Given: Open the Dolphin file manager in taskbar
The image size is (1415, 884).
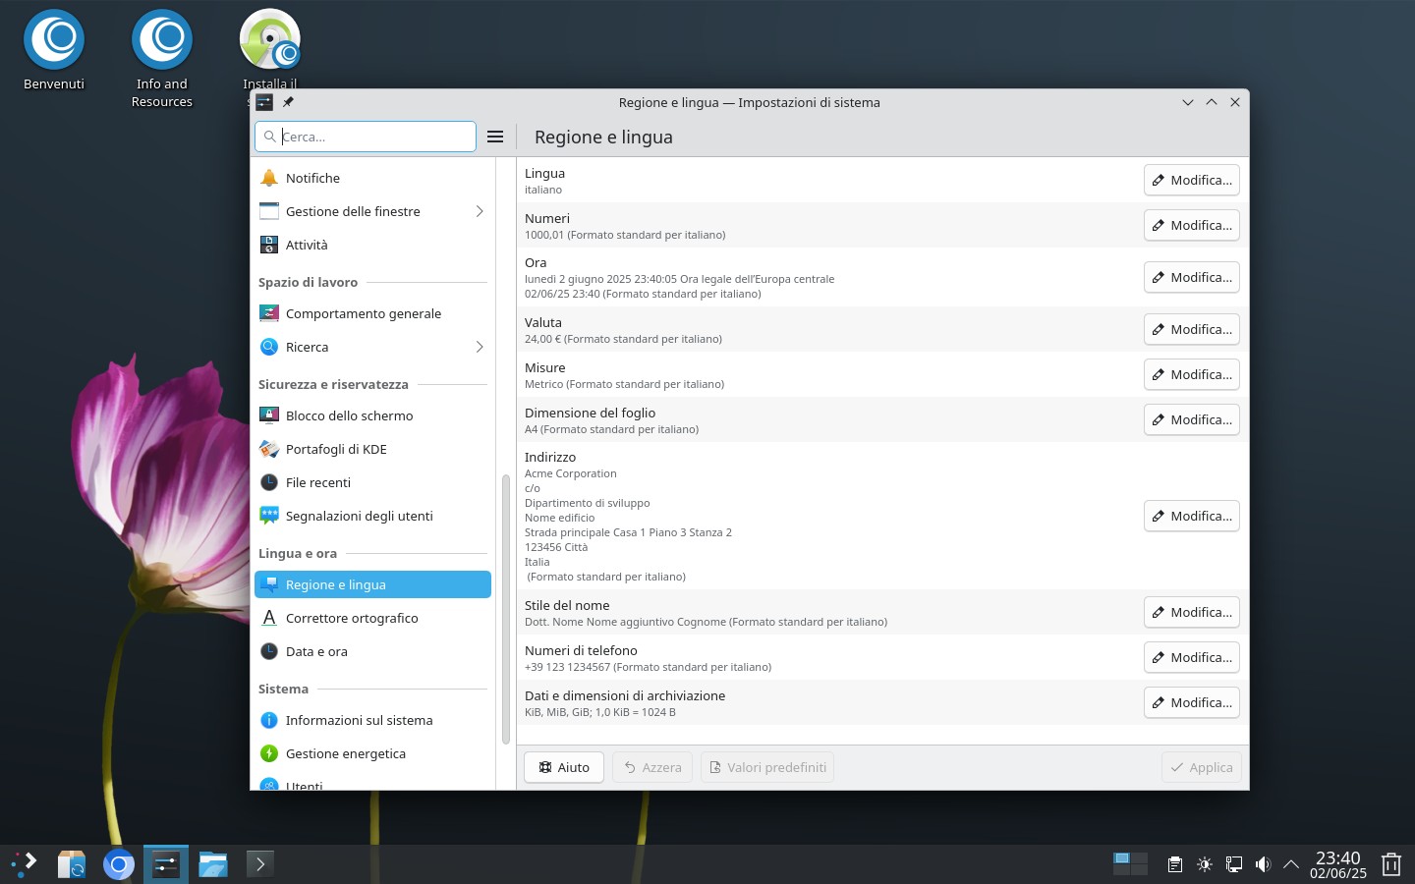Looking at the screenshot, I should coord(213,864).
